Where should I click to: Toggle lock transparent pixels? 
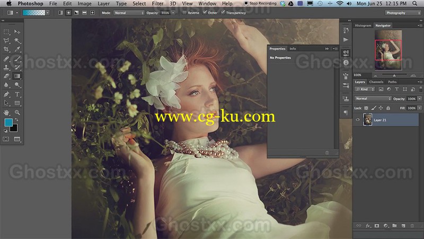tap(366, 108)
